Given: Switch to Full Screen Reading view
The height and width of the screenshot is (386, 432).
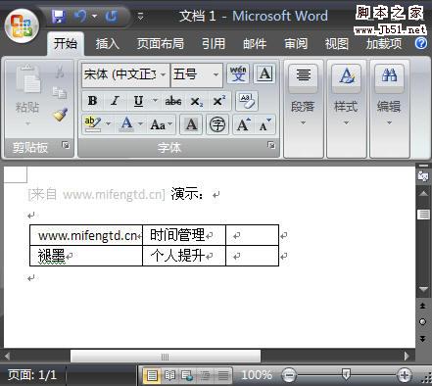Looking at the screenshot, I should point(169,375).
